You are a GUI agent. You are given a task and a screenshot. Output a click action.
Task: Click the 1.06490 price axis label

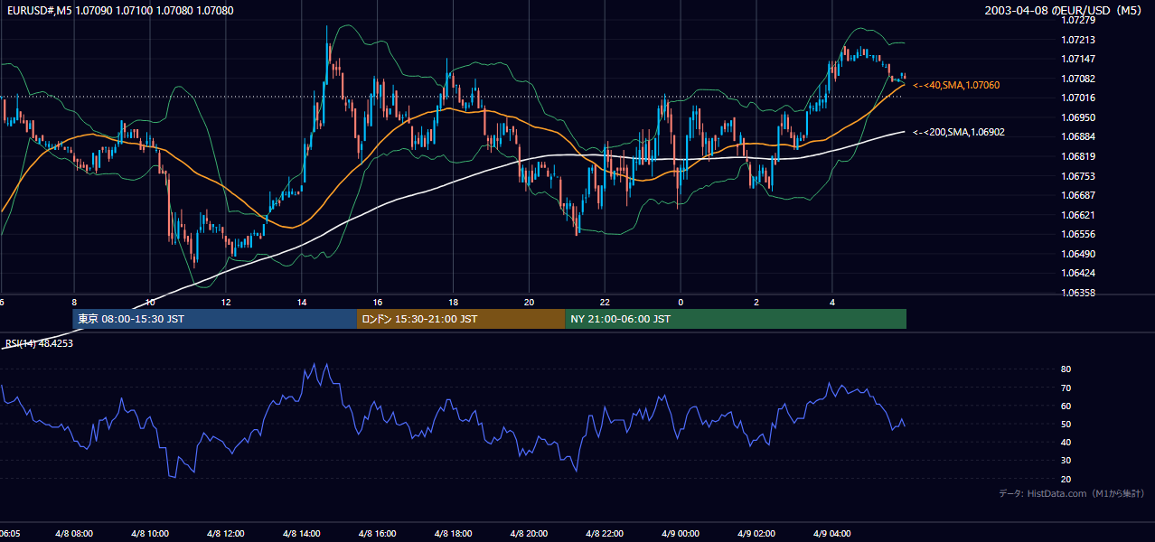pyautogui.click(x=1078, y=254)
